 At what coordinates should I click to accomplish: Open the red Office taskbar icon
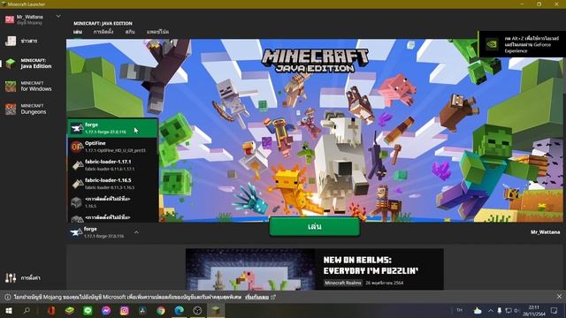pos(51,310)
